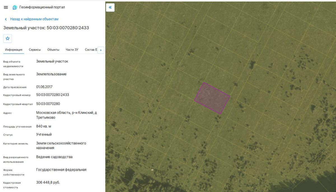The image size is (336, 192).
Task: Click ownership value Государственная федеральная
Action: point(61,170)
